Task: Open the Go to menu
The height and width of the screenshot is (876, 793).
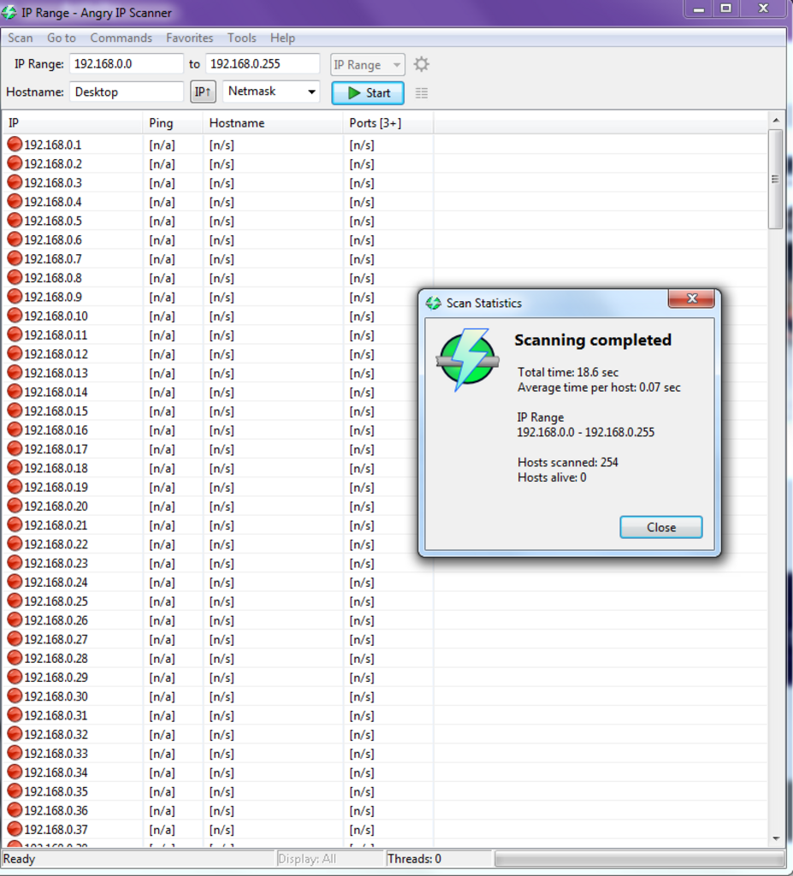Action: pos(62,38)
